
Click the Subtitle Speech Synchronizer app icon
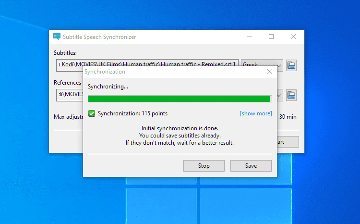pos(57,37)
